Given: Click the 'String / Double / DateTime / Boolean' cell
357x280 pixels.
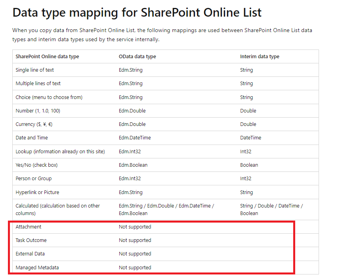Looking at the screenshot, I should (x=271, y=210).
